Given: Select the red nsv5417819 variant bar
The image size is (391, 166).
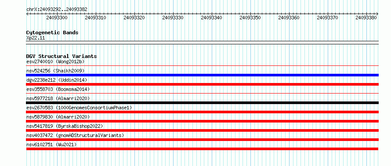Looking at the screenshot, I should (203, 130).
